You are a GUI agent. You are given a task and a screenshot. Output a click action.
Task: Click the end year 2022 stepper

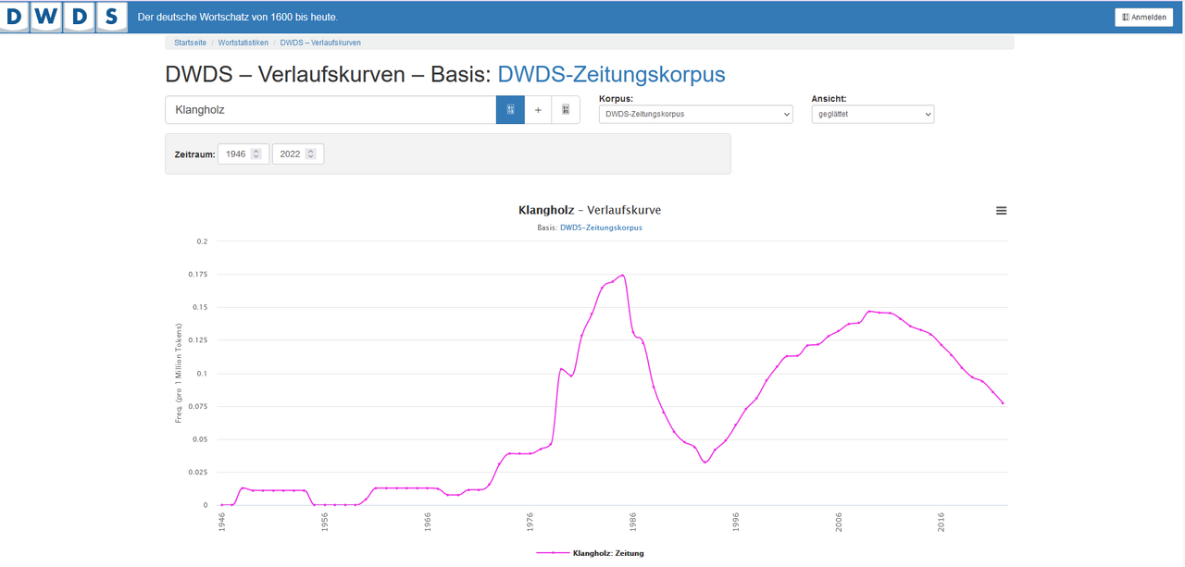click(x=298, y=154)
